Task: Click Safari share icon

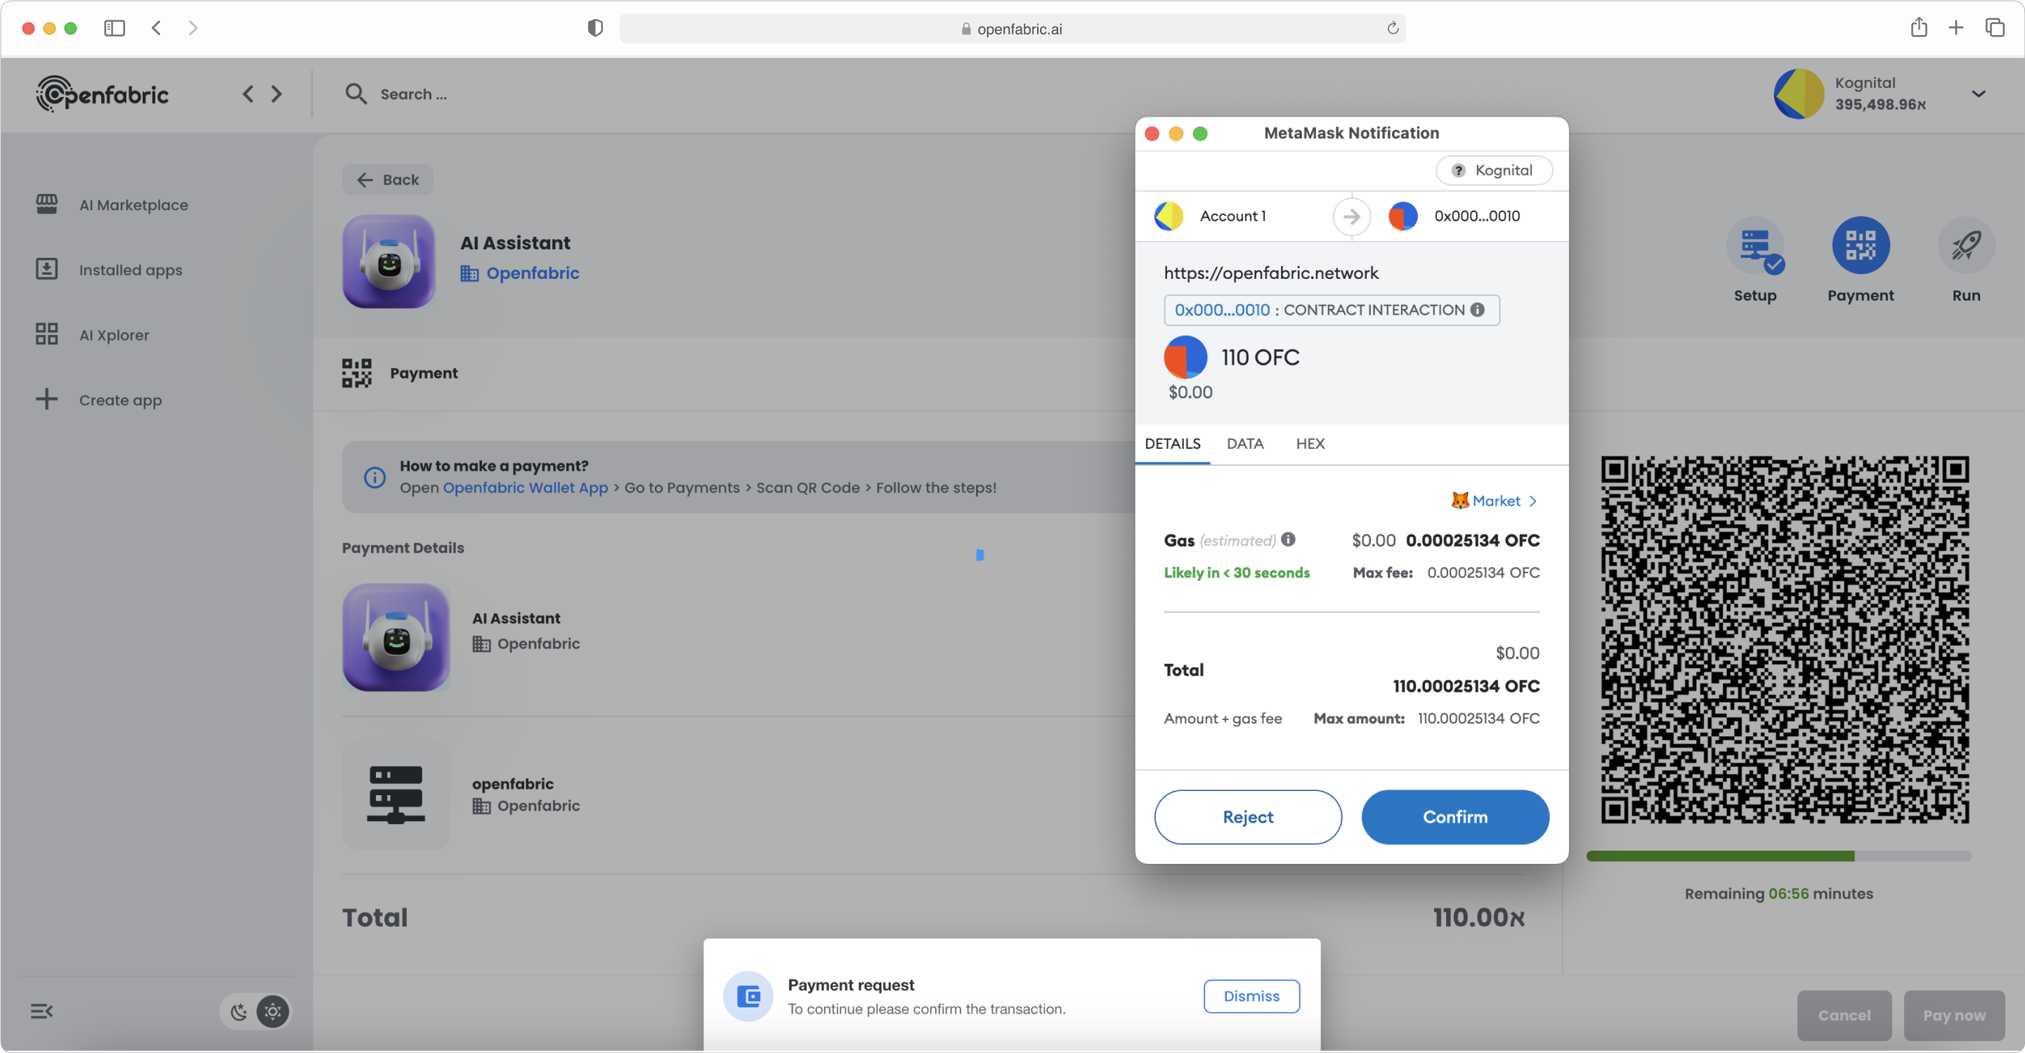Action: point(1919,27)
